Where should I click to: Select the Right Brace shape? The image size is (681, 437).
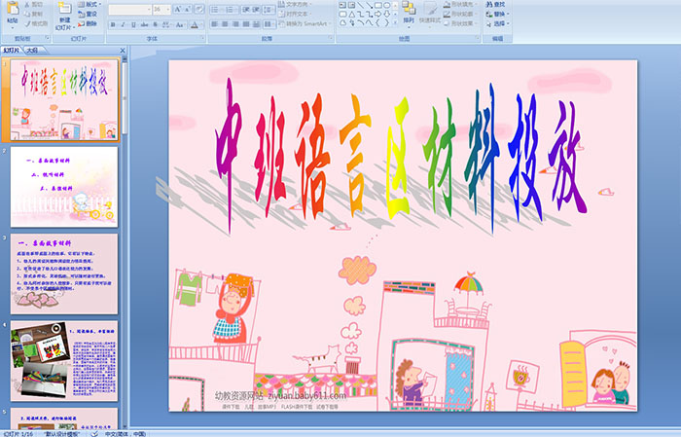click(386, 22)
